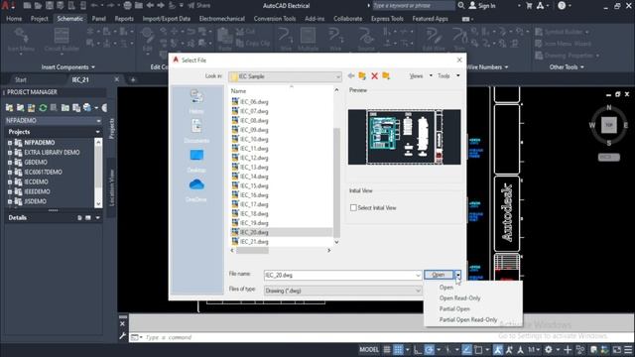Toggle the Select Initial View checkbox
The image size is (635, 357).
(353, 207)
